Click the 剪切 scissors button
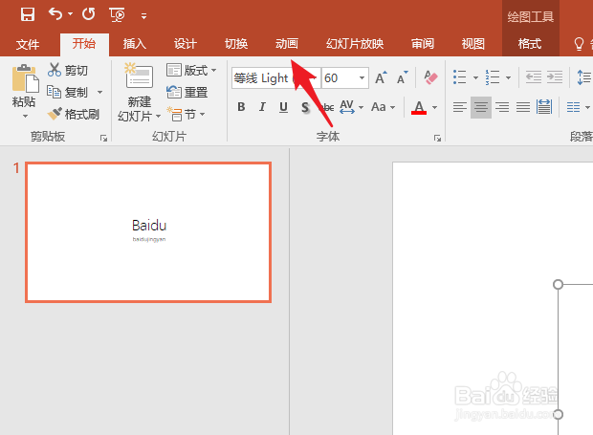Screen dimensions: 593x435 pos(67,70)
